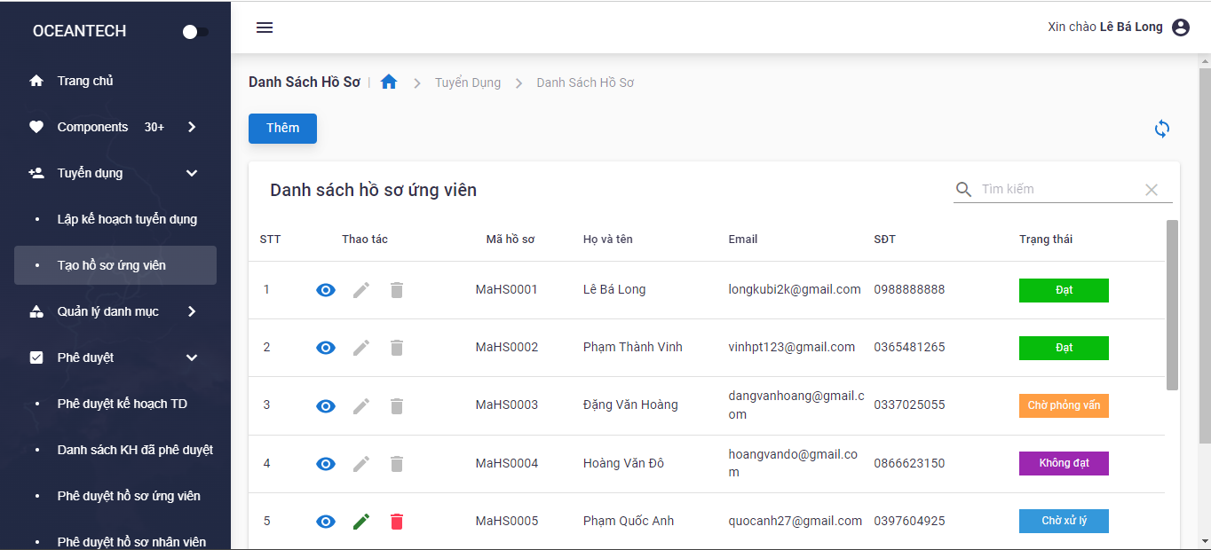Open Danh sách KH đã phê duyệt
The image size is (1211, 550).
coord(115,450)
